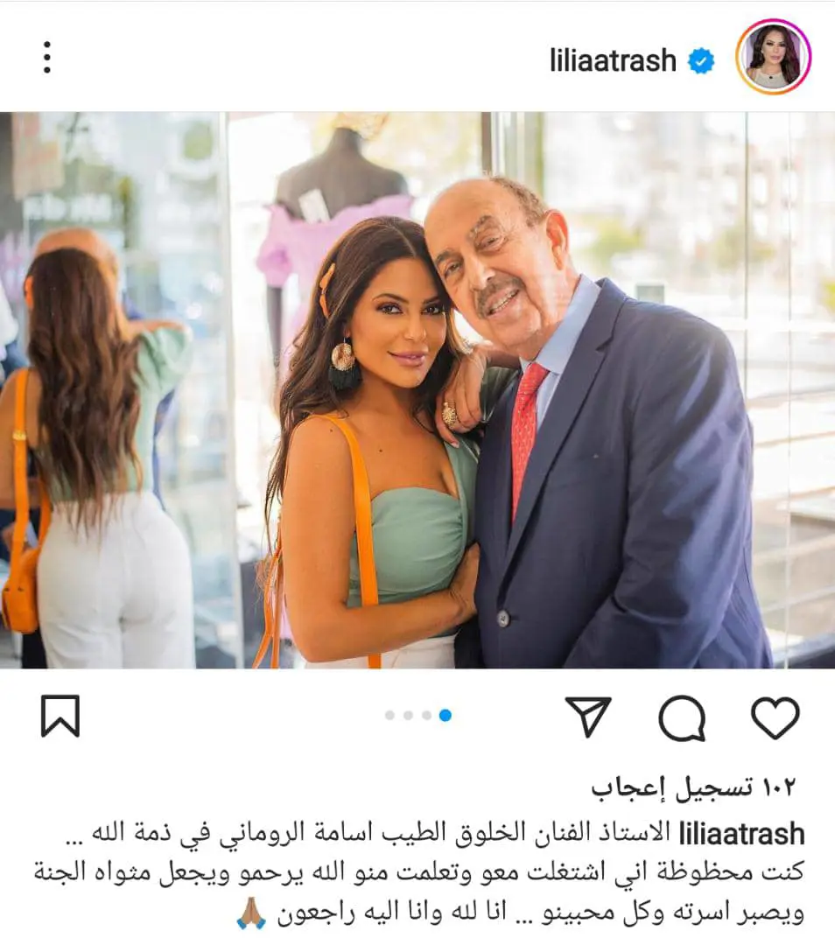View the ١٠٢ likes list
The image size is (835, 945).
(693, 787)
